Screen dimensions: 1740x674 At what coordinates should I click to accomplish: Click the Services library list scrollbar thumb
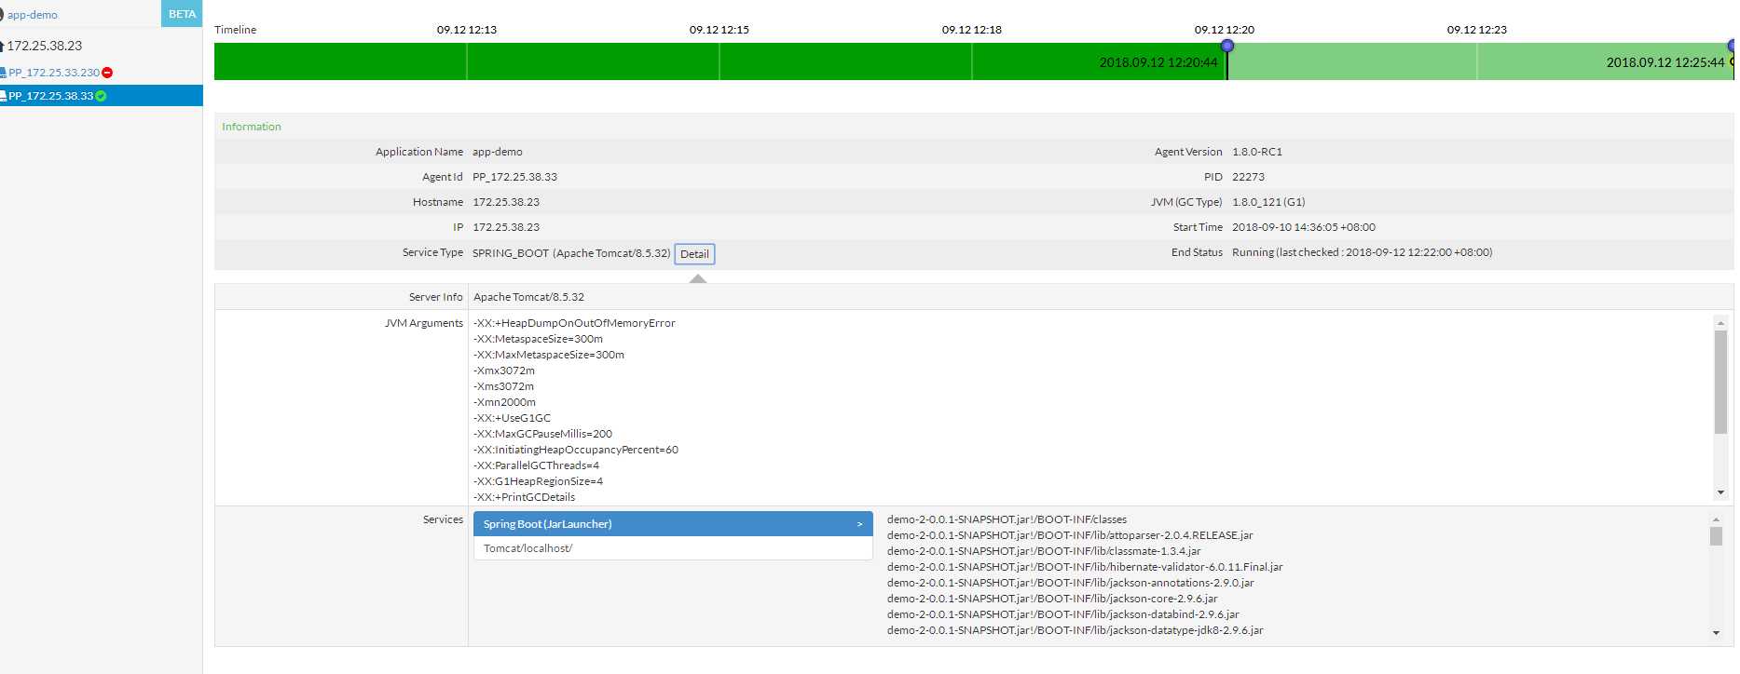pyautogui.click(x=1716, y=536)
